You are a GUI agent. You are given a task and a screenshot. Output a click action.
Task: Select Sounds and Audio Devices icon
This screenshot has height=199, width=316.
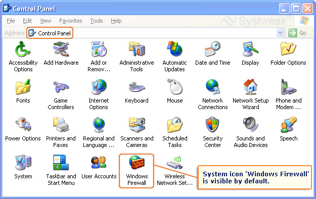pos(250,124)
